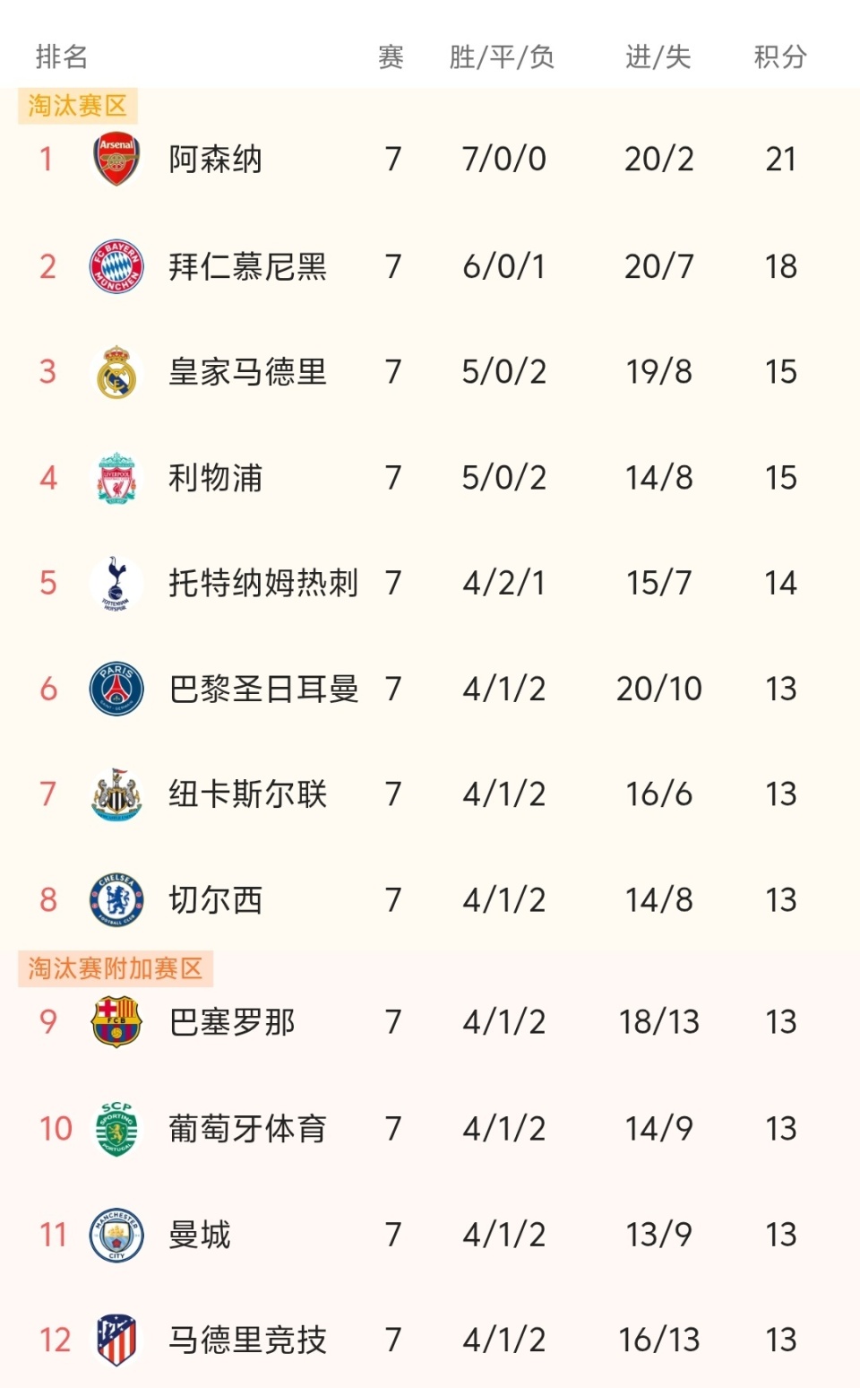Screen dimensions: 860x1388
Task: Tap the Bayern Munich logo
Action: click(x=116, y=266)
